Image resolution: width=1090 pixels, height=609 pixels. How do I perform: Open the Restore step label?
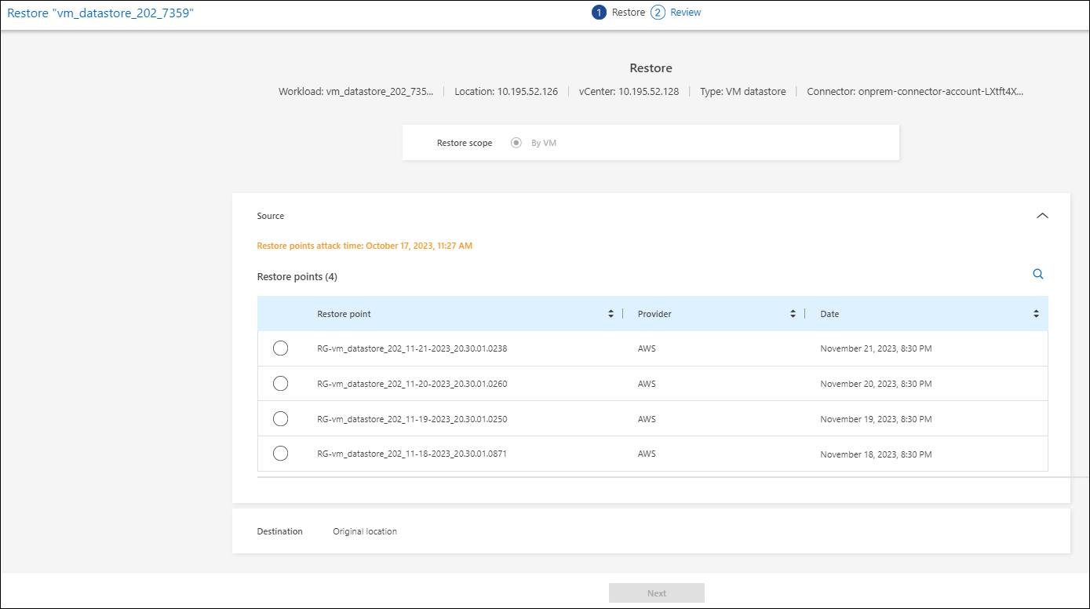tap(628, 13)
